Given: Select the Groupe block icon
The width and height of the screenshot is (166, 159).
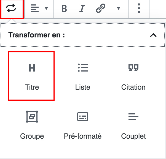Looking at the screenshot, I should point(32,117).
